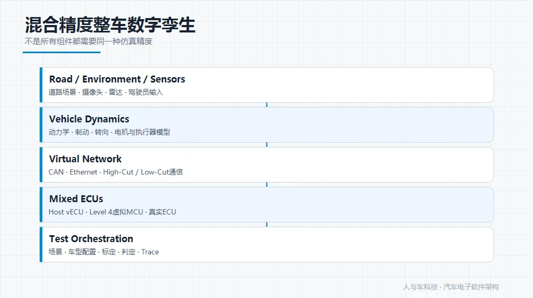
Task: Click the text 动力学 · 制动 · 转向 · 电机与执行器模型
Action: 109,132
